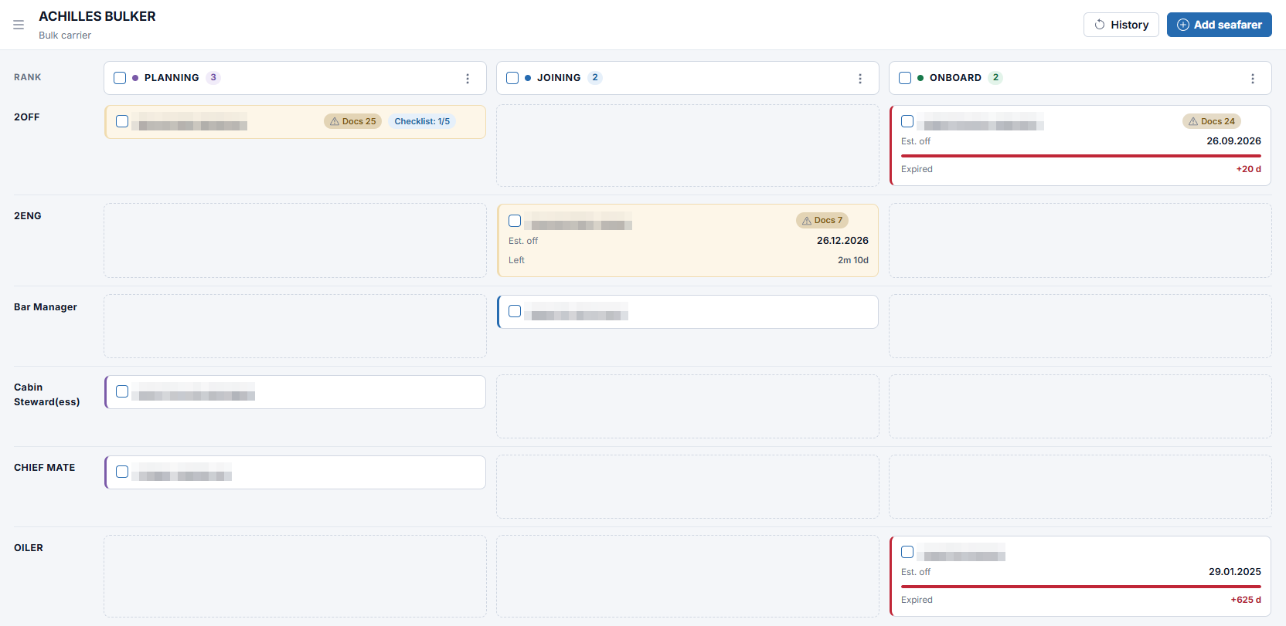This screenshot has height=626, width=1286.
Task: Click the 29.01.2025 est. off date
Action: click(x=1235, y=572)
